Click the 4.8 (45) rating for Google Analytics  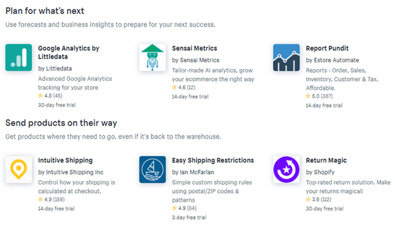tap(50, 96)
